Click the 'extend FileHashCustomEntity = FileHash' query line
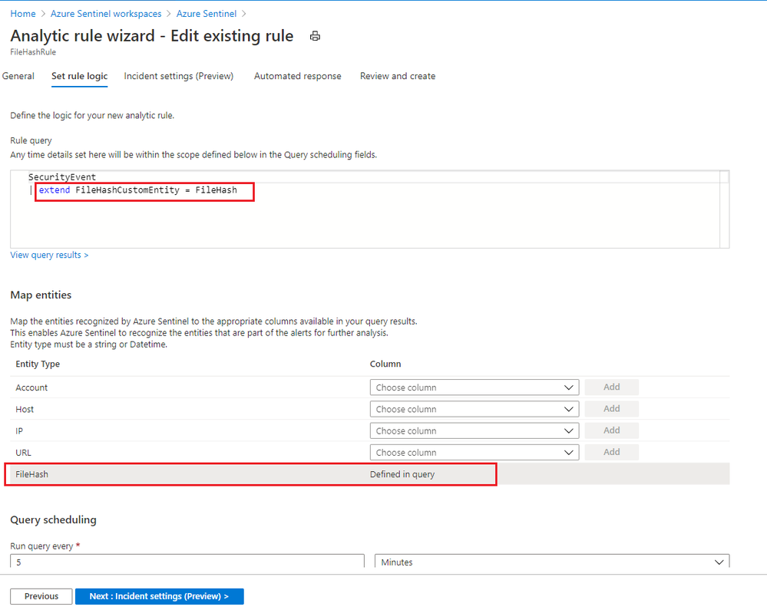The image size is (767, 610). [138, 190]
